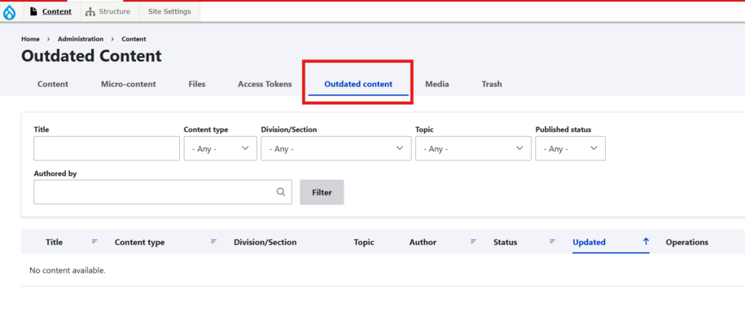Switch to the Files tab

(197, 84)
